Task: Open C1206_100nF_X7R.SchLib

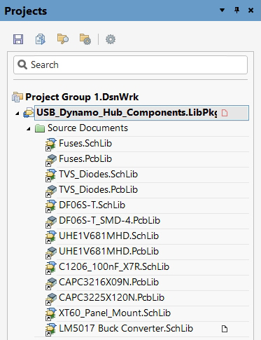Action: (x=114, y=267)
